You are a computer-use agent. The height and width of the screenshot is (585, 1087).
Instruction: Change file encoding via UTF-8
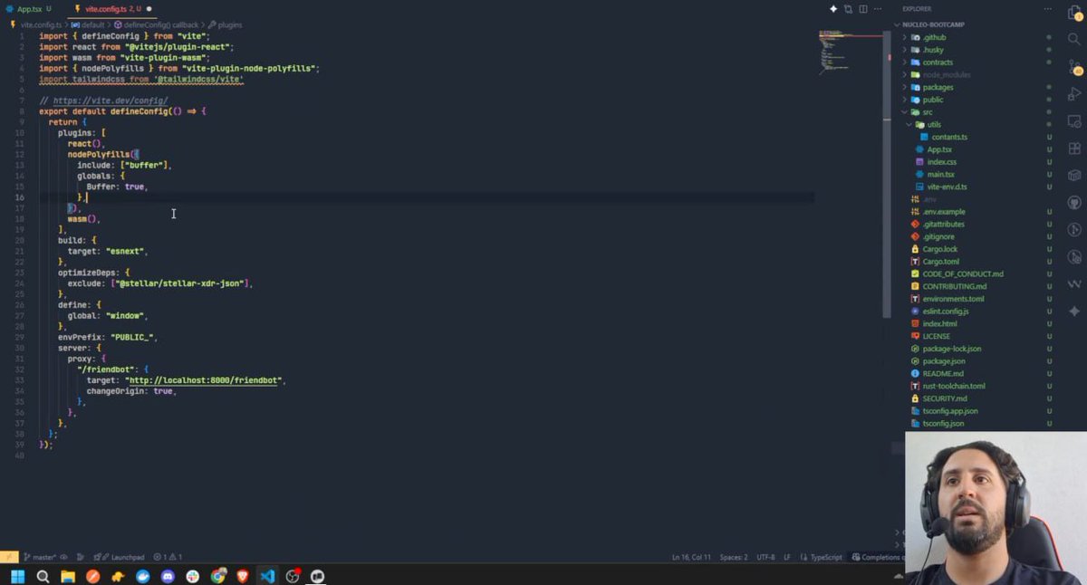[x=765, y=557]
